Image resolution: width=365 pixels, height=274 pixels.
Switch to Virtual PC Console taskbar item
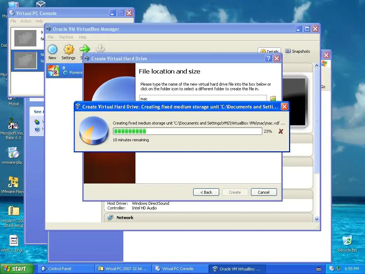pos(180,269)
